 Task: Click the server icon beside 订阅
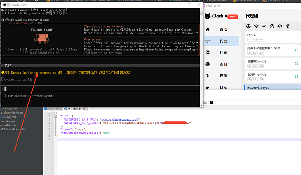(x=208, y=53)
